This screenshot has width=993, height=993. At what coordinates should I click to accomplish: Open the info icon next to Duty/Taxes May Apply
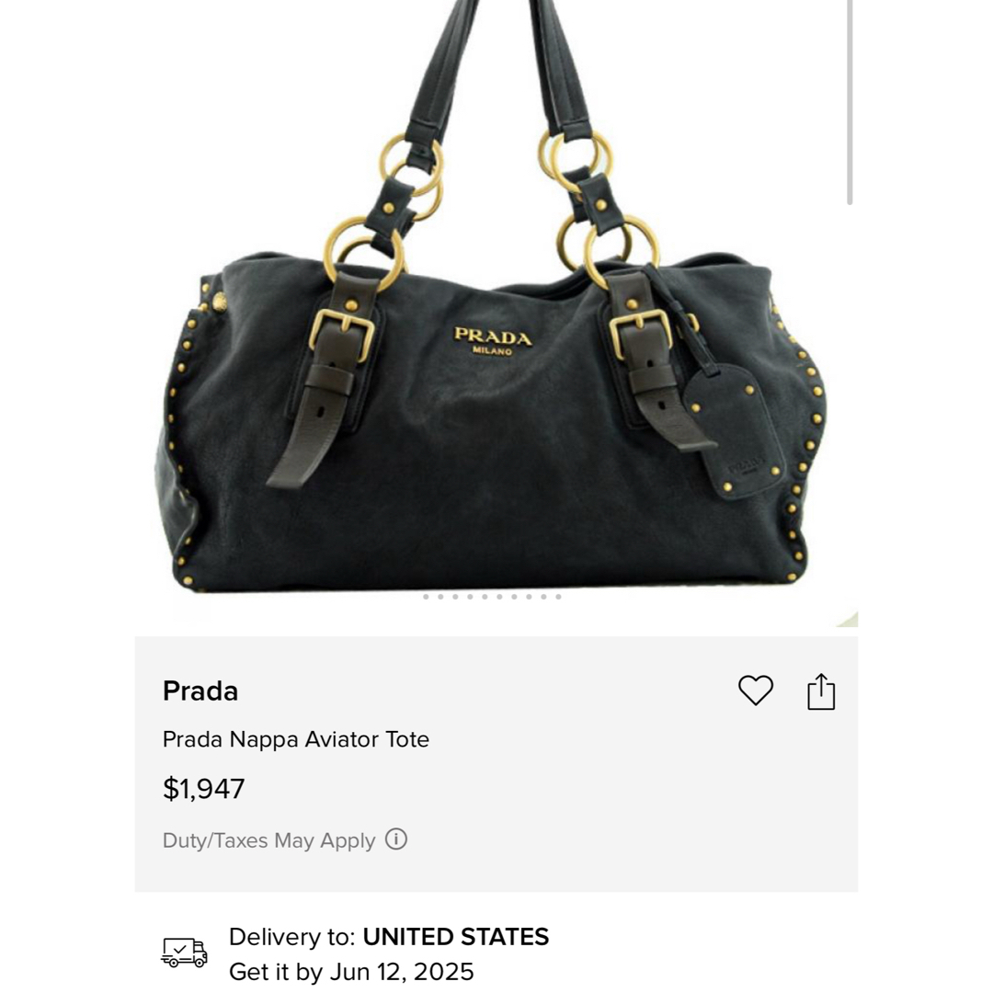395,839
